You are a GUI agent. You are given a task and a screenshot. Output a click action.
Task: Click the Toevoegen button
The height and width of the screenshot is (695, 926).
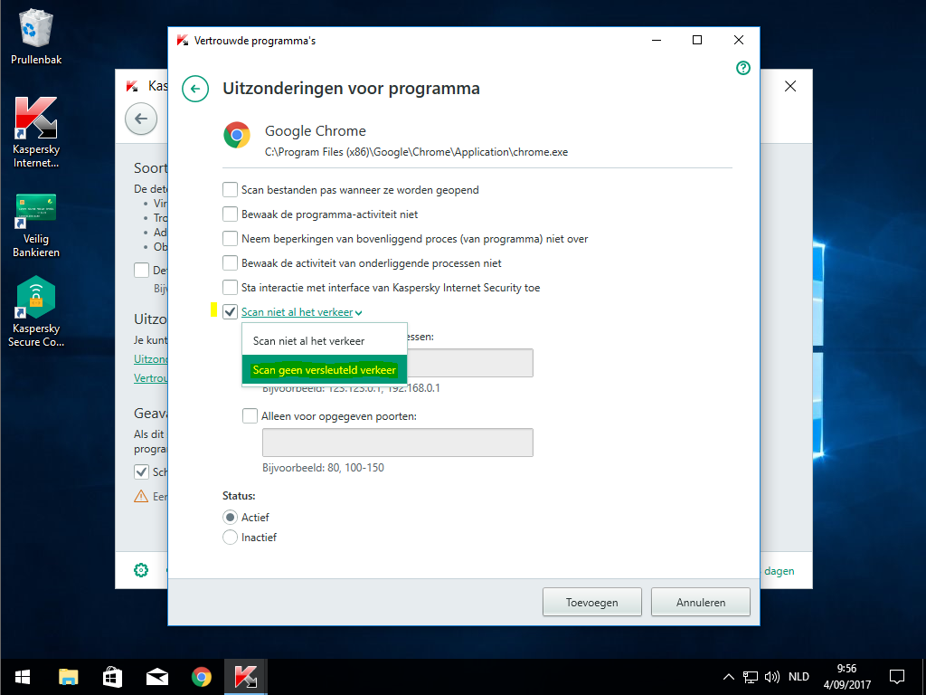point(591,602)
